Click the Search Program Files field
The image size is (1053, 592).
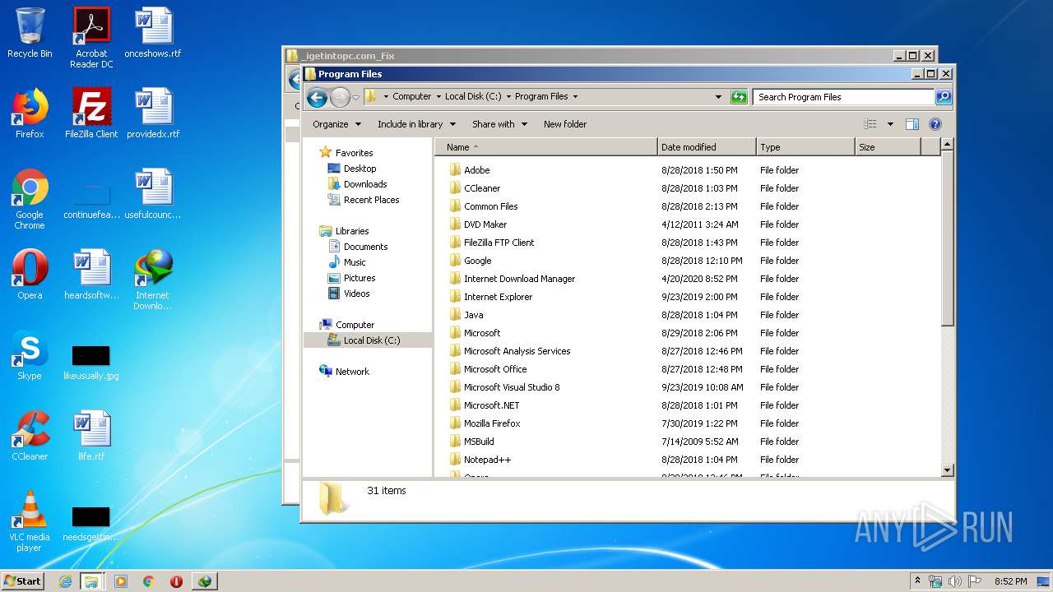pyautogui.click(x=843, y=97)
